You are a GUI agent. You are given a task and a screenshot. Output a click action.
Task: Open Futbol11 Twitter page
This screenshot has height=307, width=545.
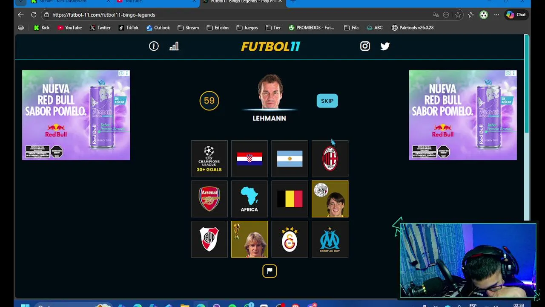385,46
